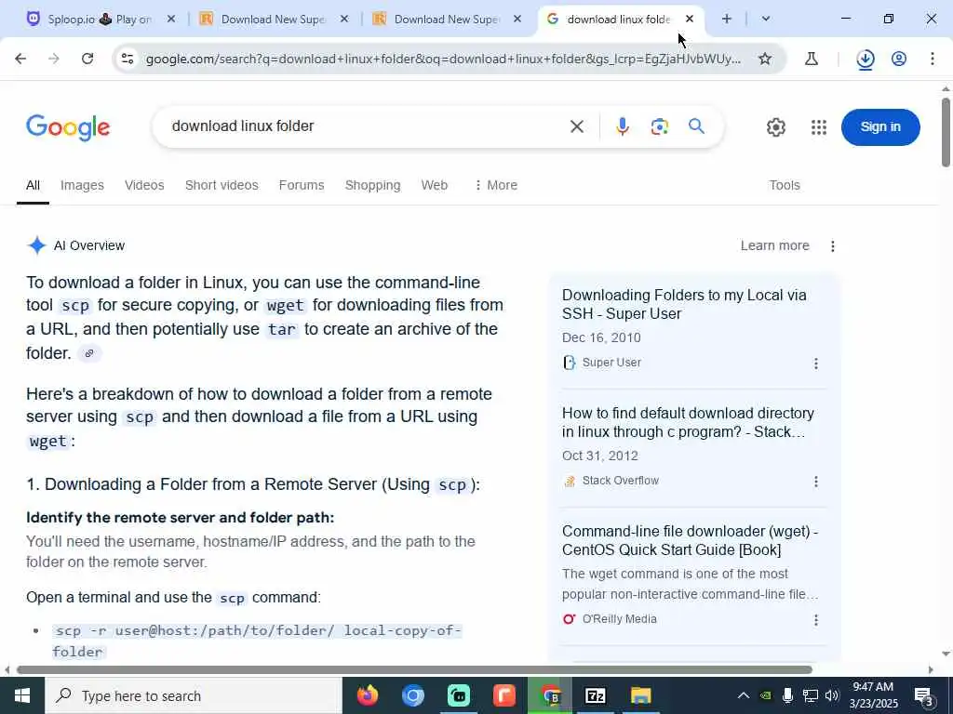
Task: Close the download linux folder tab
Action: pyautogui.click(x=690, y=19)
